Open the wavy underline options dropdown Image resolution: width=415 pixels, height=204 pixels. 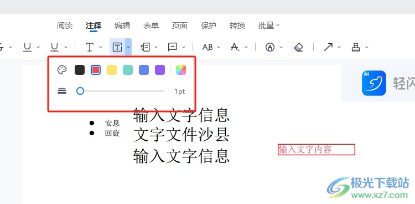(66, 47)
